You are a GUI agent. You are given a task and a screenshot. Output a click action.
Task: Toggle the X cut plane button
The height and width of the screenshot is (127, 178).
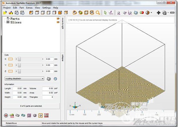11,59
